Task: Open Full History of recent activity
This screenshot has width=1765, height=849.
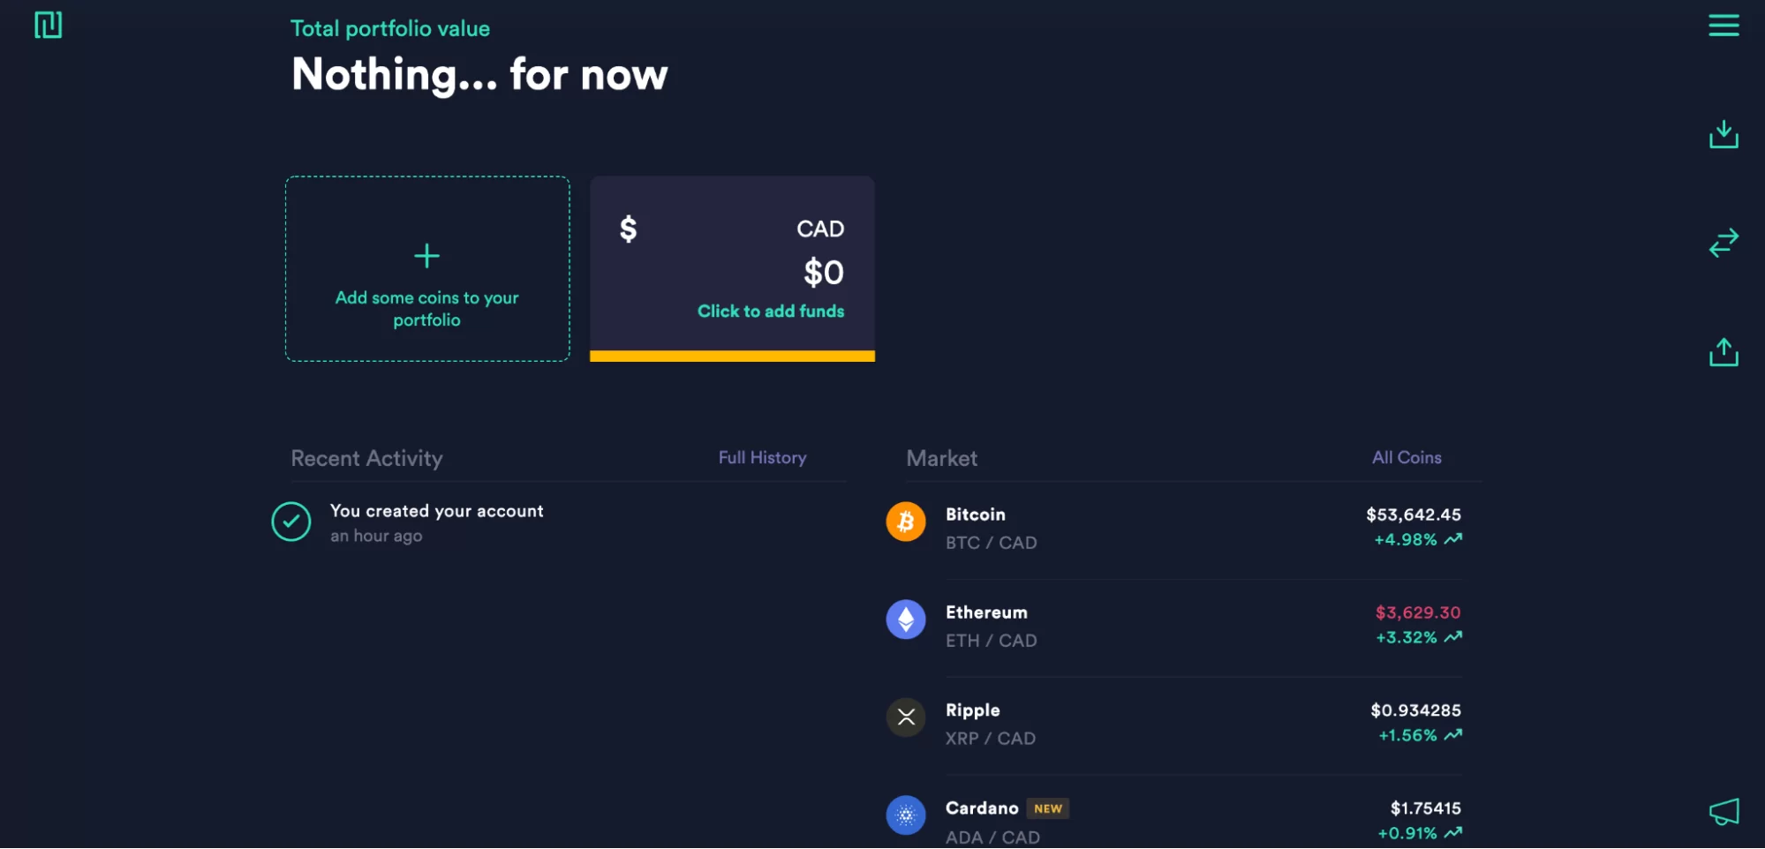Action: [762, 457]
